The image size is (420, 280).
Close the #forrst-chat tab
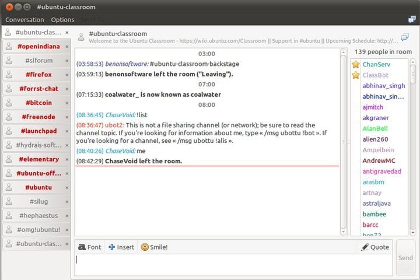coord(67,89)
